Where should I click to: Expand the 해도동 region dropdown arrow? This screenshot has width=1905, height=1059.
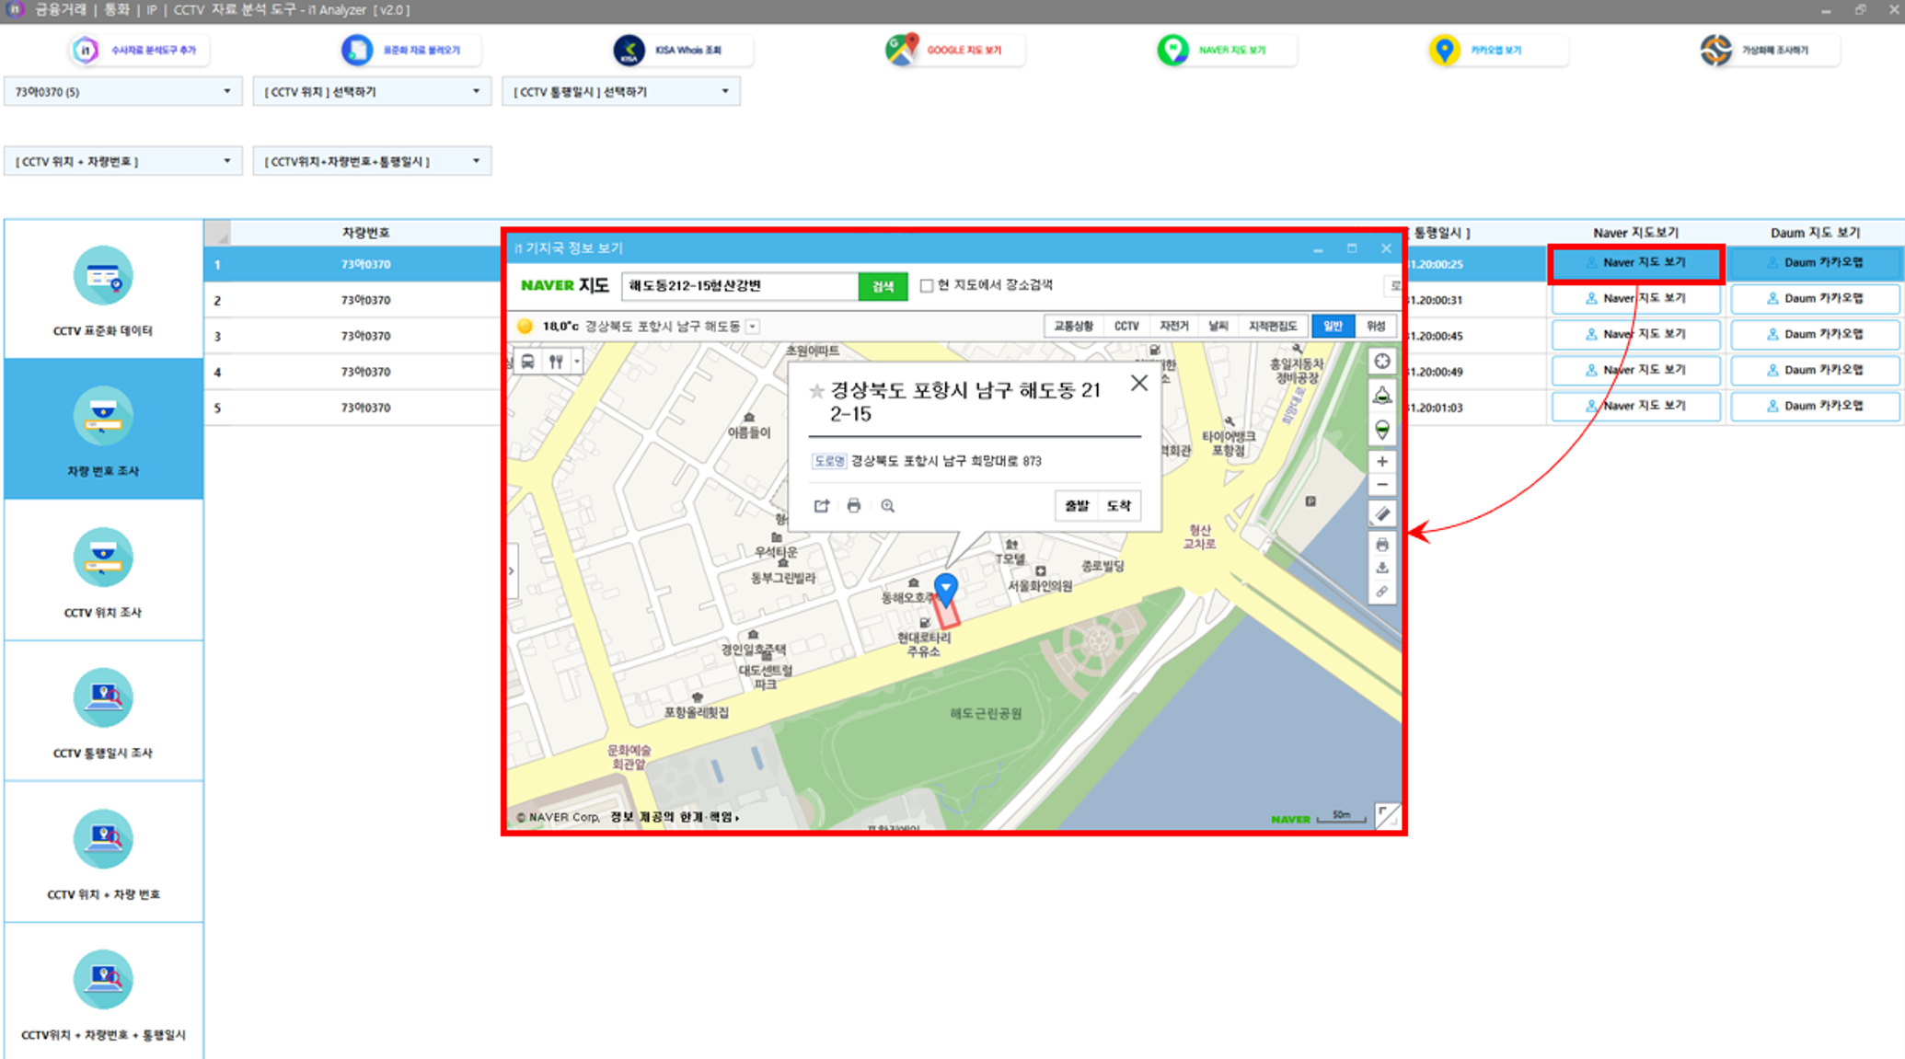(753, 327)
